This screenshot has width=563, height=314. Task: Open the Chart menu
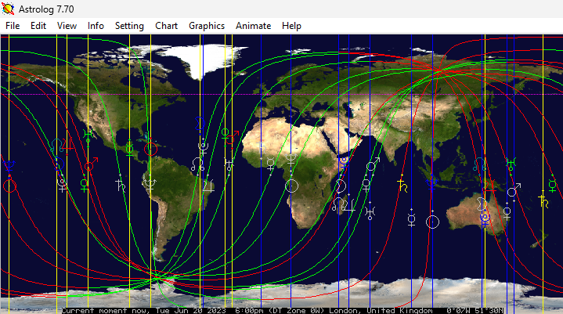pyautogui.click(x=166, y=26)
